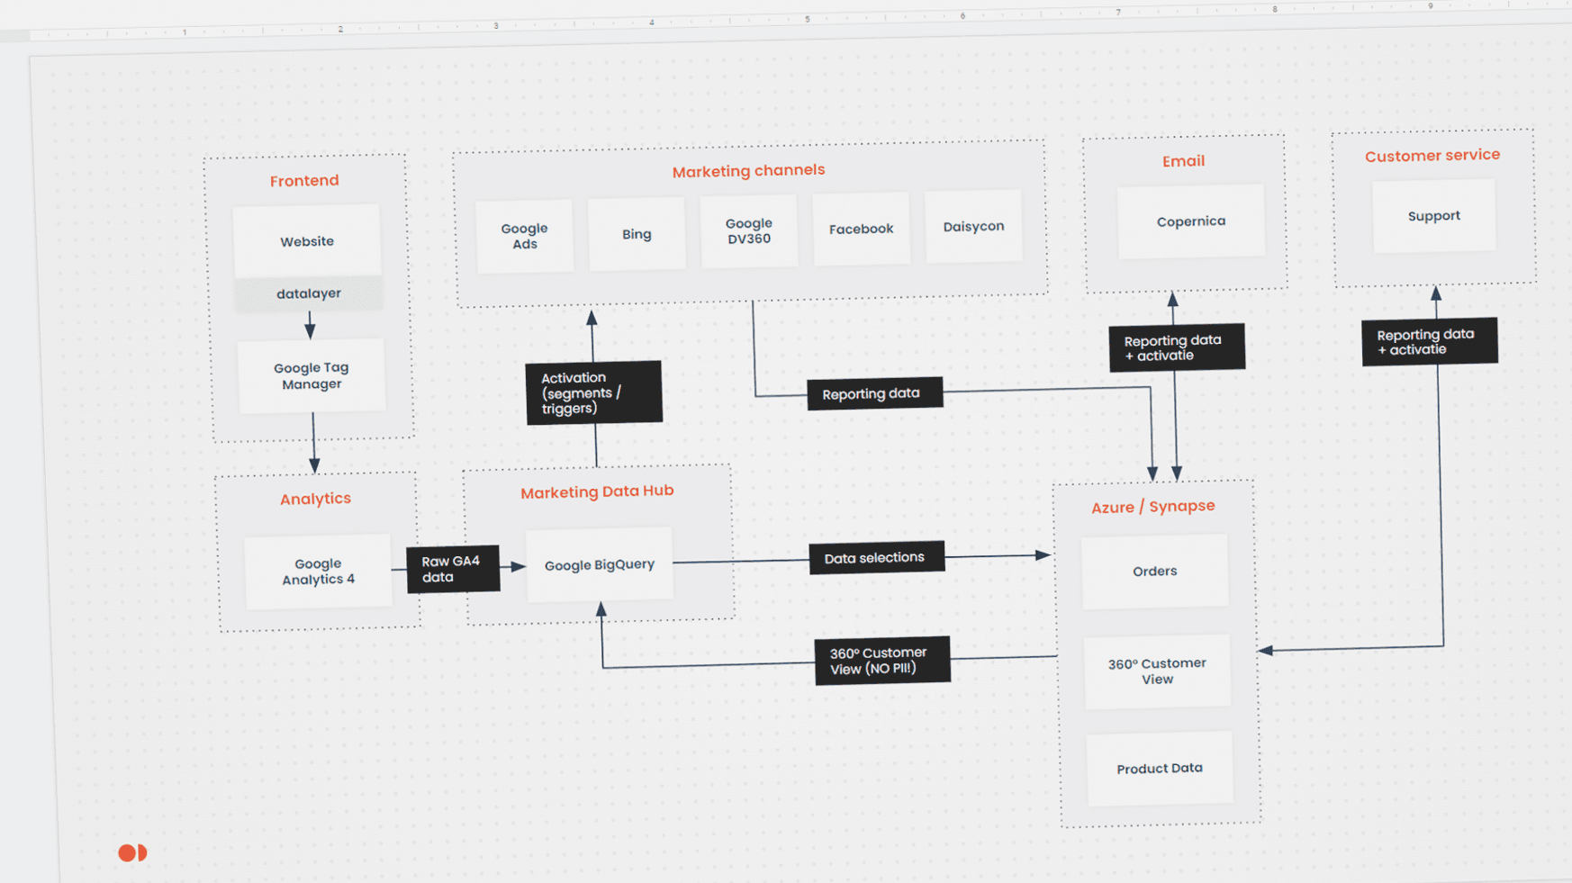Select the Copernica box
1572x883 pixels.
[1191, 221]
